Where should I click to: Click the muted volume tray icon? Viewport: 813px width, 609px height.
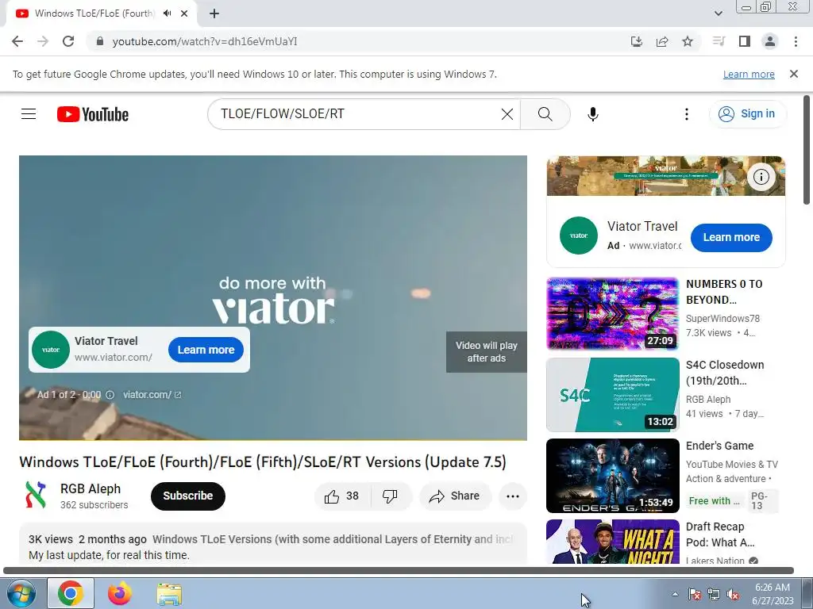click(733, 595)
